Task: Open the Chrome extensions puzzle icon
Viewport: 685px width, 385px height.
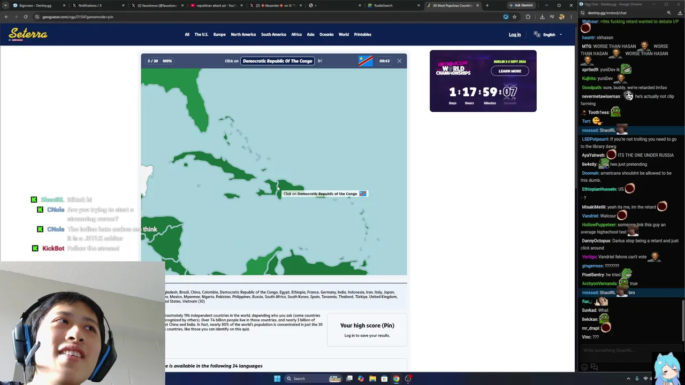Action: click(x=528, y=17)
